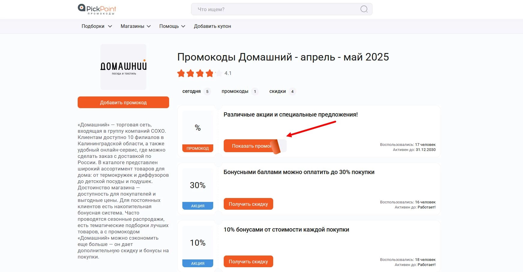This screenshot has width=523, height=272.
Task: Open '10% бонусами от стоимости каждой покупки'
Action: (286, 229)
